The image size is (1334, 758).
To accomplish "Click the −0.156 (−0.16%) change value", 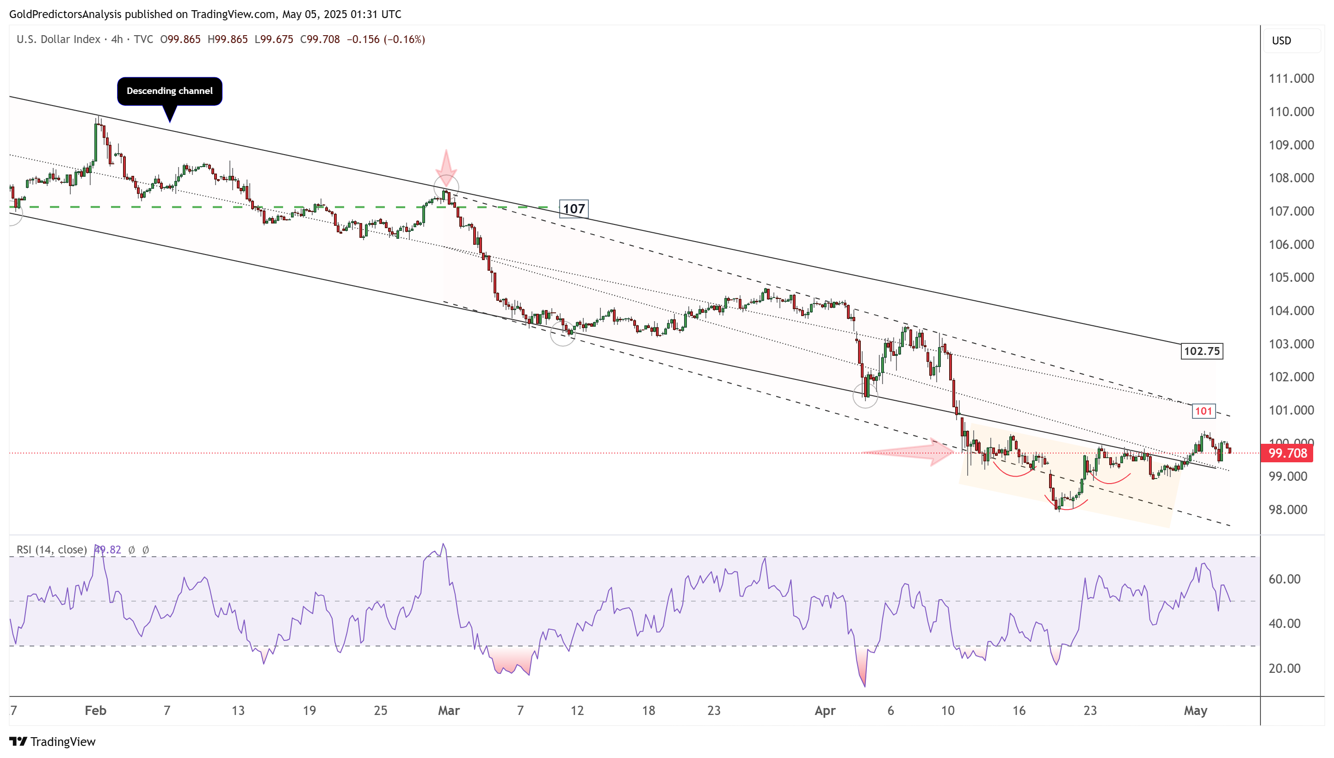I will click(385, 40).
